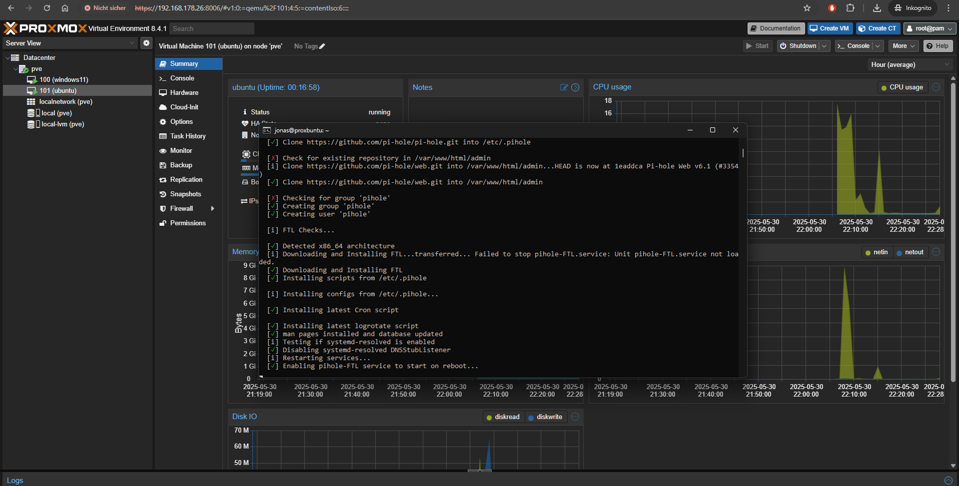Image resolution: width=959 pixels, height=486 pixels.
Task: Go to browser home page
Action: pos(65,8)
